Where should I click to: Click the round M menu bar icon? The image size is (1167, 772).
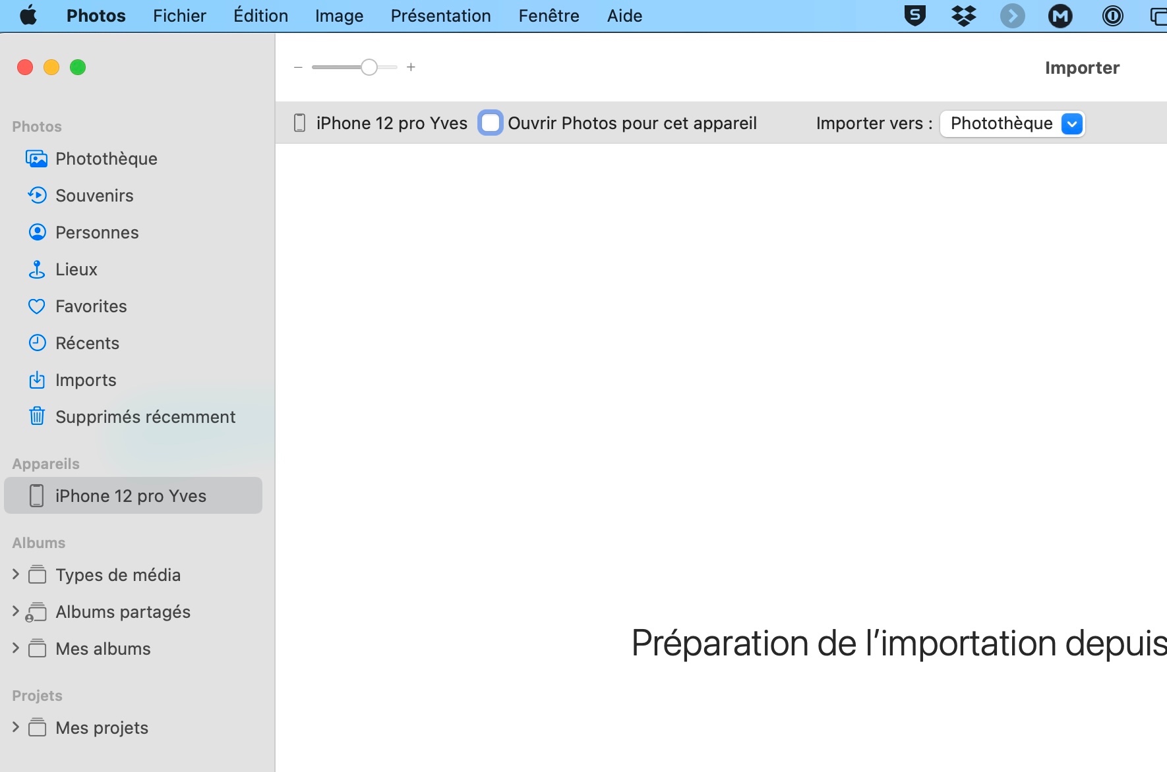coord(1060,16)
